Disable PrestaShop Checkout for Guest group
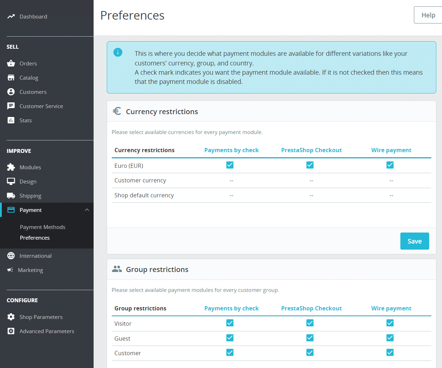 tap(310, 338)
